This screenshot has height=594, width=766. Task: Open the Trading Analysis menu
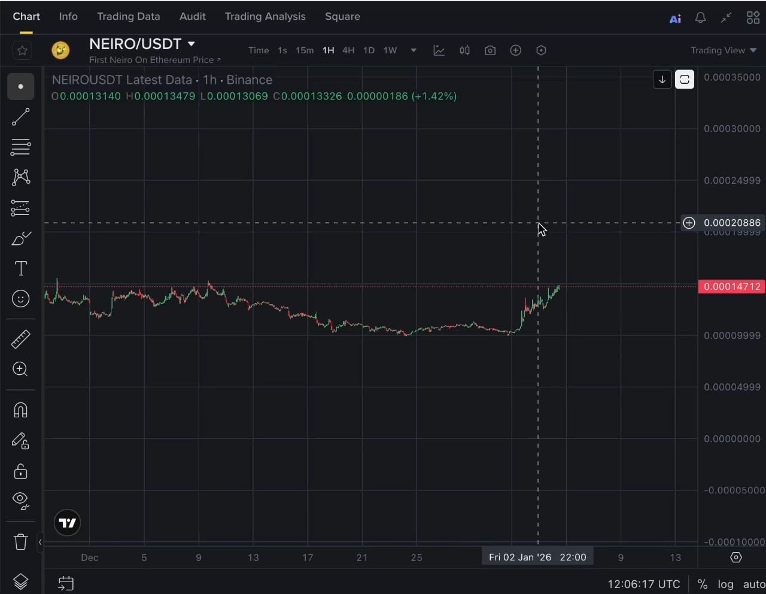pyautogui.click(x=265, y=16)
